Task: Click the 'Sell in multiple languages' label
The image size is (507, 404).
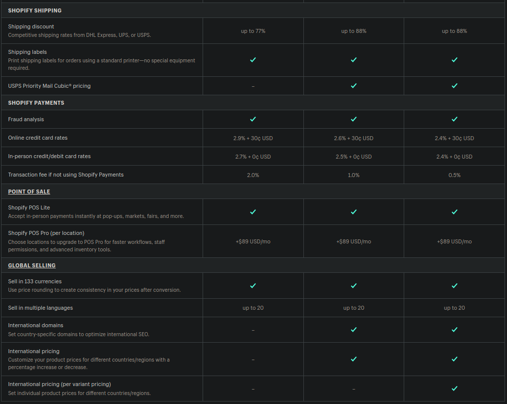Action: pos(40,308)
